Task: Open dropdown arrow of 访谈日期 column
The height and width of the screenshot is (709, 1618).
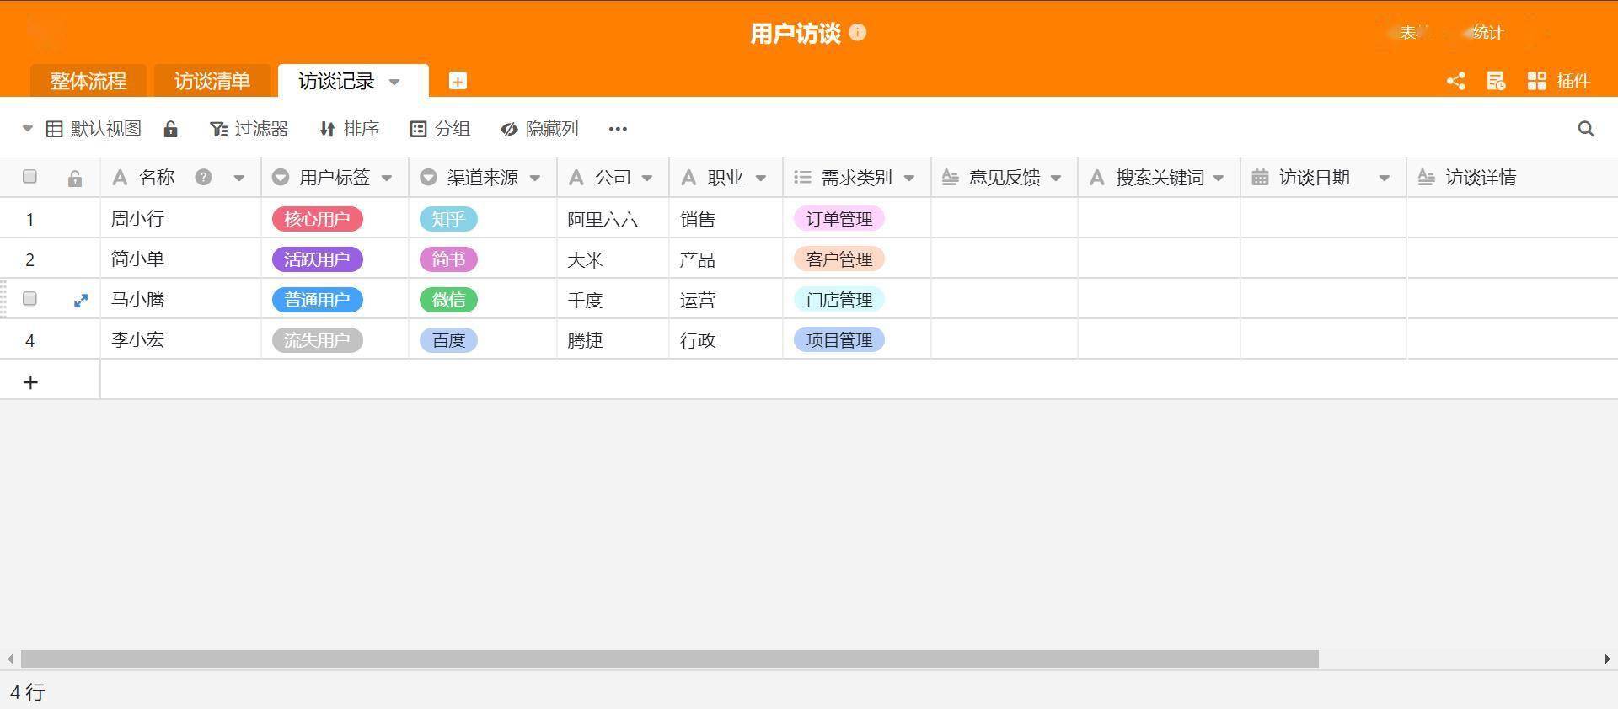Action: pos(1384,178)
